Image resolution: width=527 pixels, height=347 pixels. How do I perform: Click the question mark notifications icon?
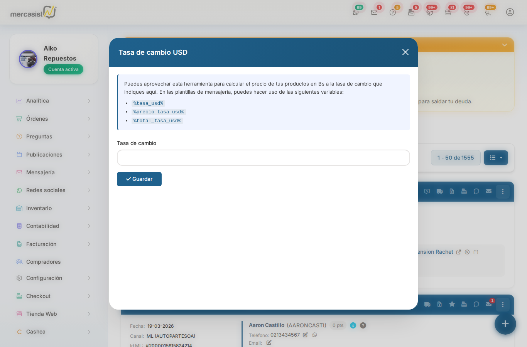click(x=393, y=12)
